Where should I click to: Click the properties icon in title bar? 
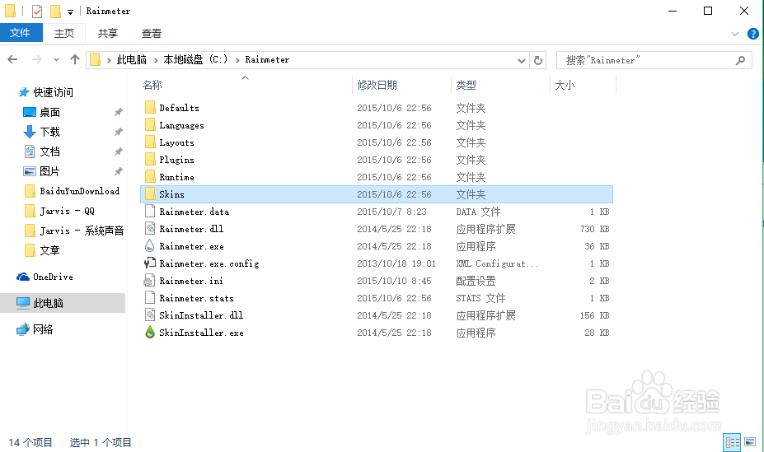click(37, 11)
